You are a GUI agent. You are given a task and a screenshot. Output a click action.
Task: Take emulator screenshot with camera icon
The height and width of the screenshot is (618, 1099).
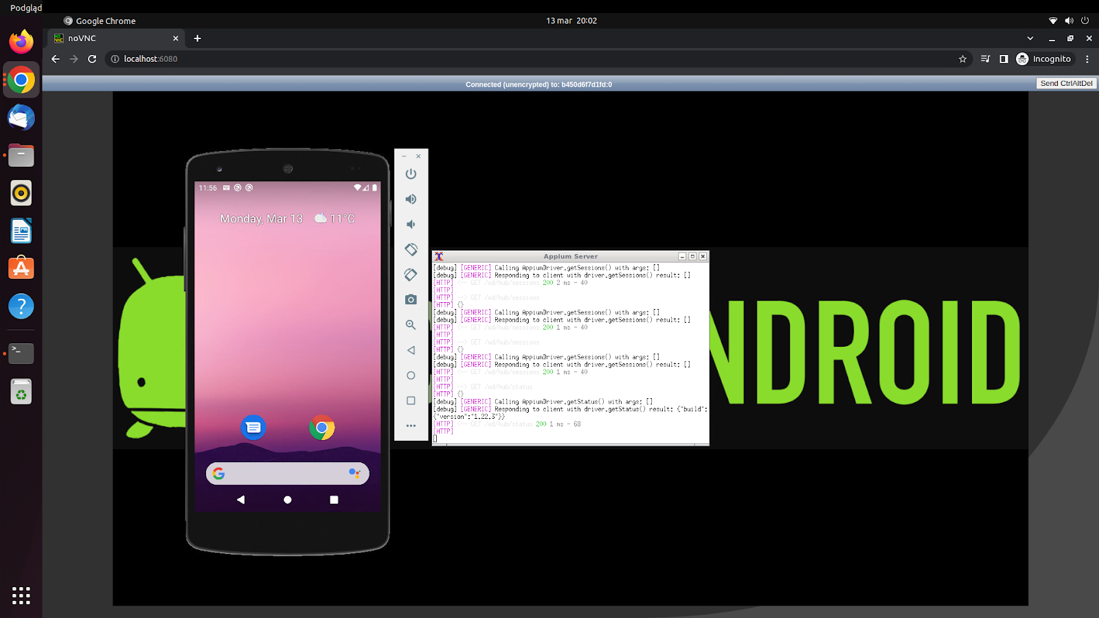click(x=411, y=299)
